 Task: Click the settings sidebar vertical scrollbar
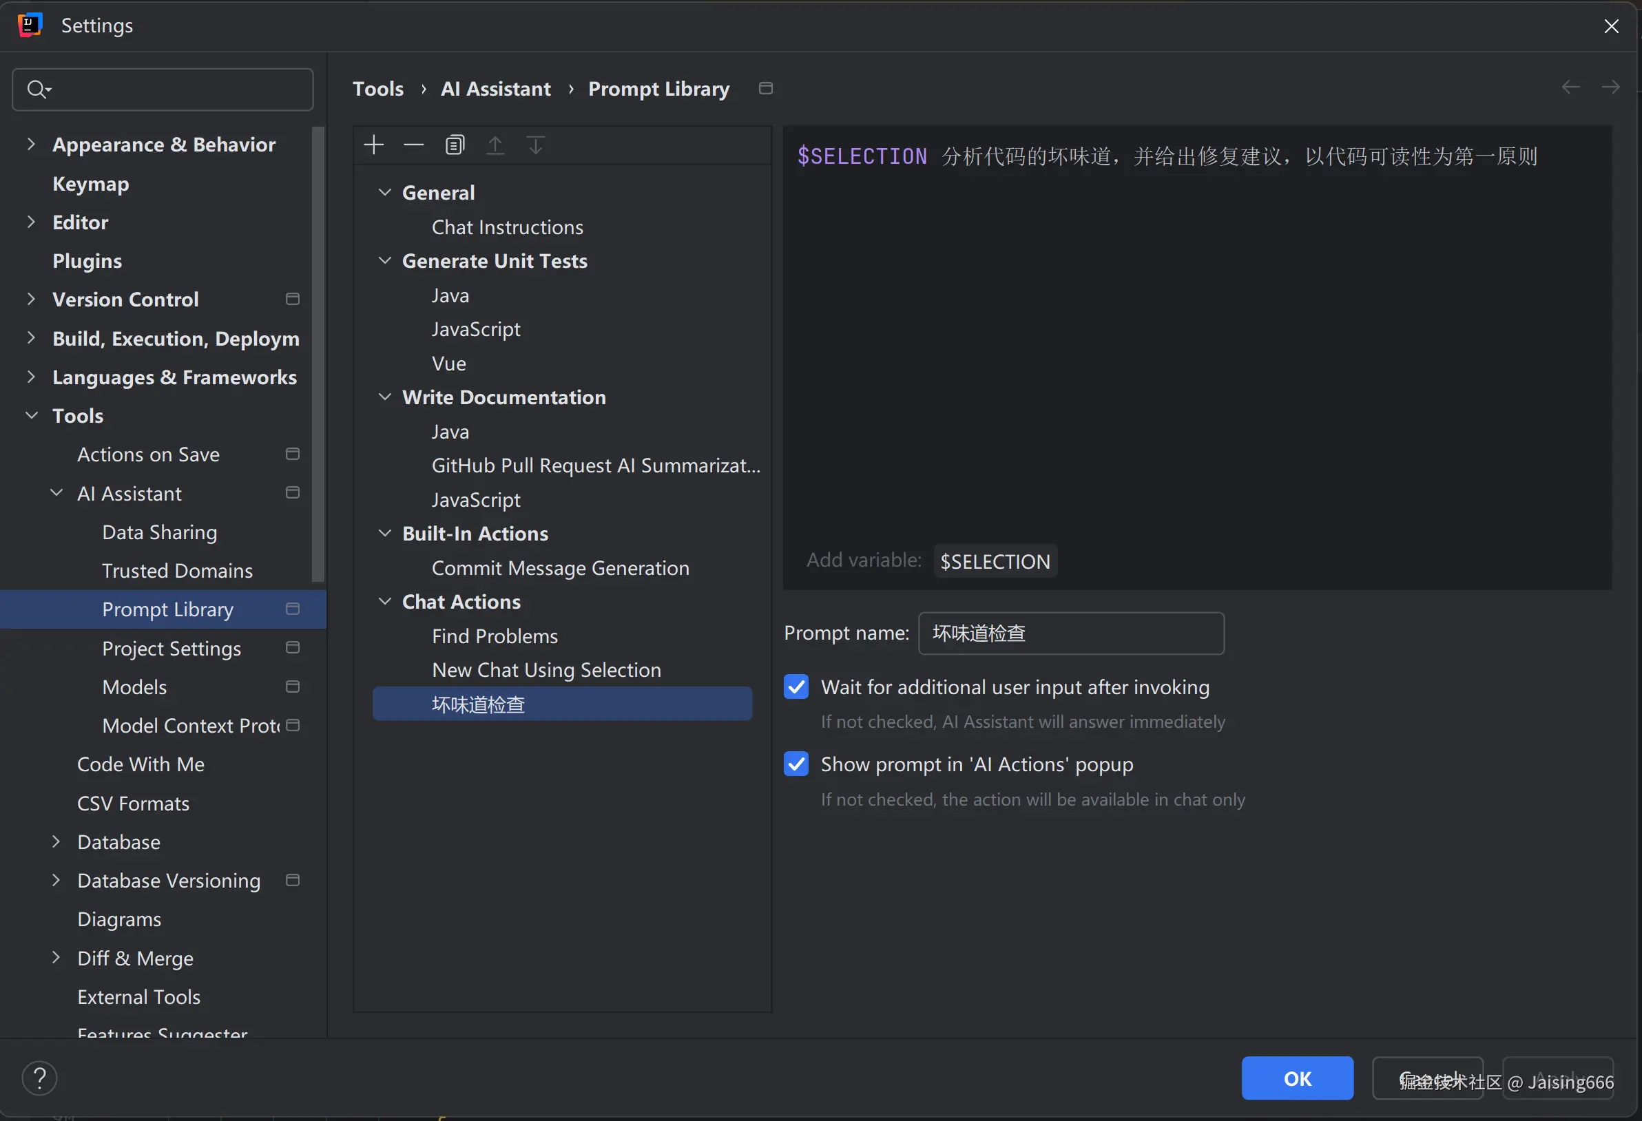pos(319,353)
